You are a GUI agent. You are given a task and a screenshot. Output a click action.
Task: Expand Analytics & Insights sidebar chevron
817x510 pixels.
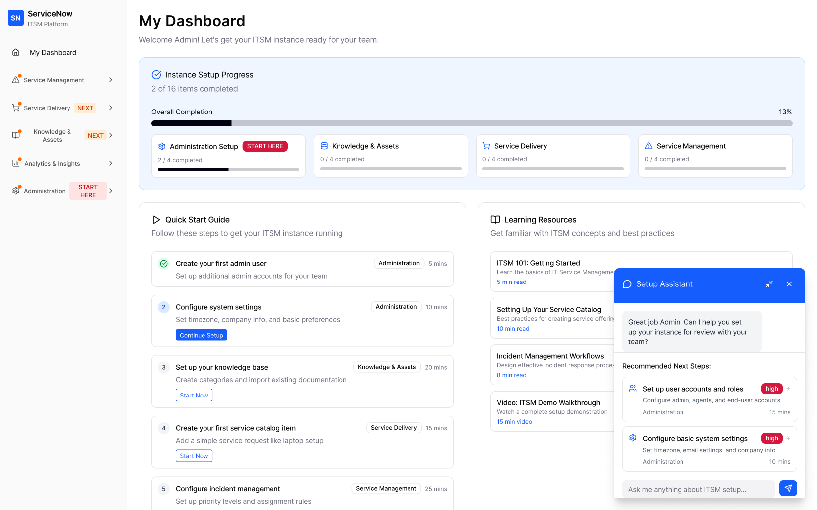111,163
